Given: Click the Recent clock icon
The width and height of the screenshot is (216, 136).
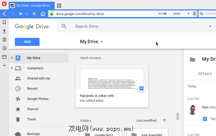Looking at the screenshot, I should pyautogui.click(x=18, y=89).
